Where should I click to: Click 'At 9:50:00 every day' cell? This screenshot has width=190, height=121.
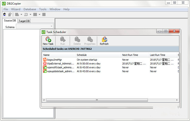pyautogui.click(x=89, y=64)
